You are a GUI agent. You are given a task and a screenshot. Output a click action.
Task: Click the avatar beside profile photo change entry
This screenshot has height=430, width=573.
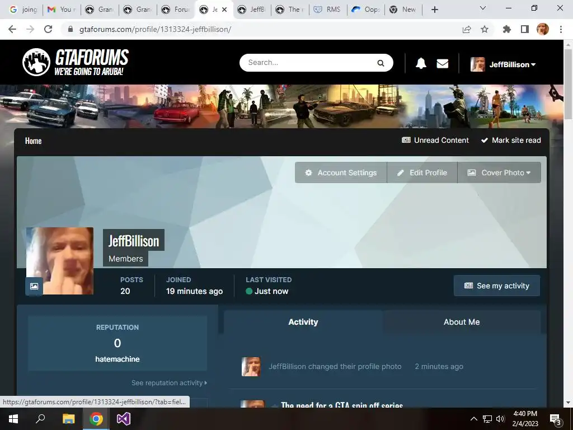(x=251, y=367)
